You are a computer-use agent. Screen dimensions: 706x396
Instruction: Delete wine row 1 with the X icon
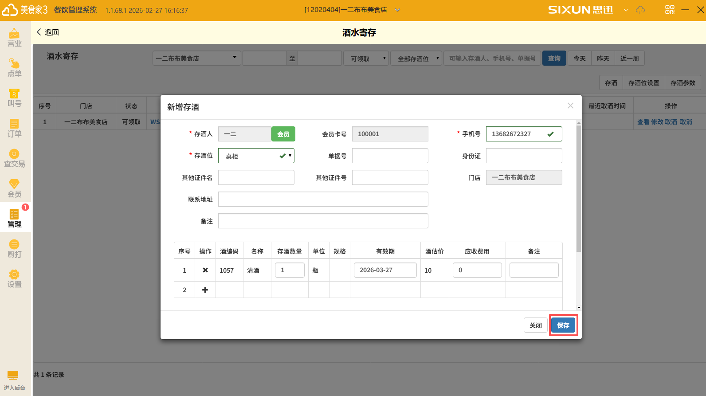pyautogui.click(x=205, y=270)
